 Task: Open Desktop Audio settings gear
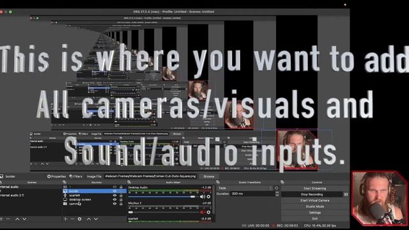pyautogui.click(x=208, y=197)
